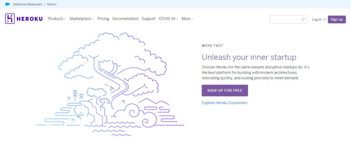351x149 pixels.
Task: Click the SIGN UP FOR FREE button
Action: [x=225, y=90]
